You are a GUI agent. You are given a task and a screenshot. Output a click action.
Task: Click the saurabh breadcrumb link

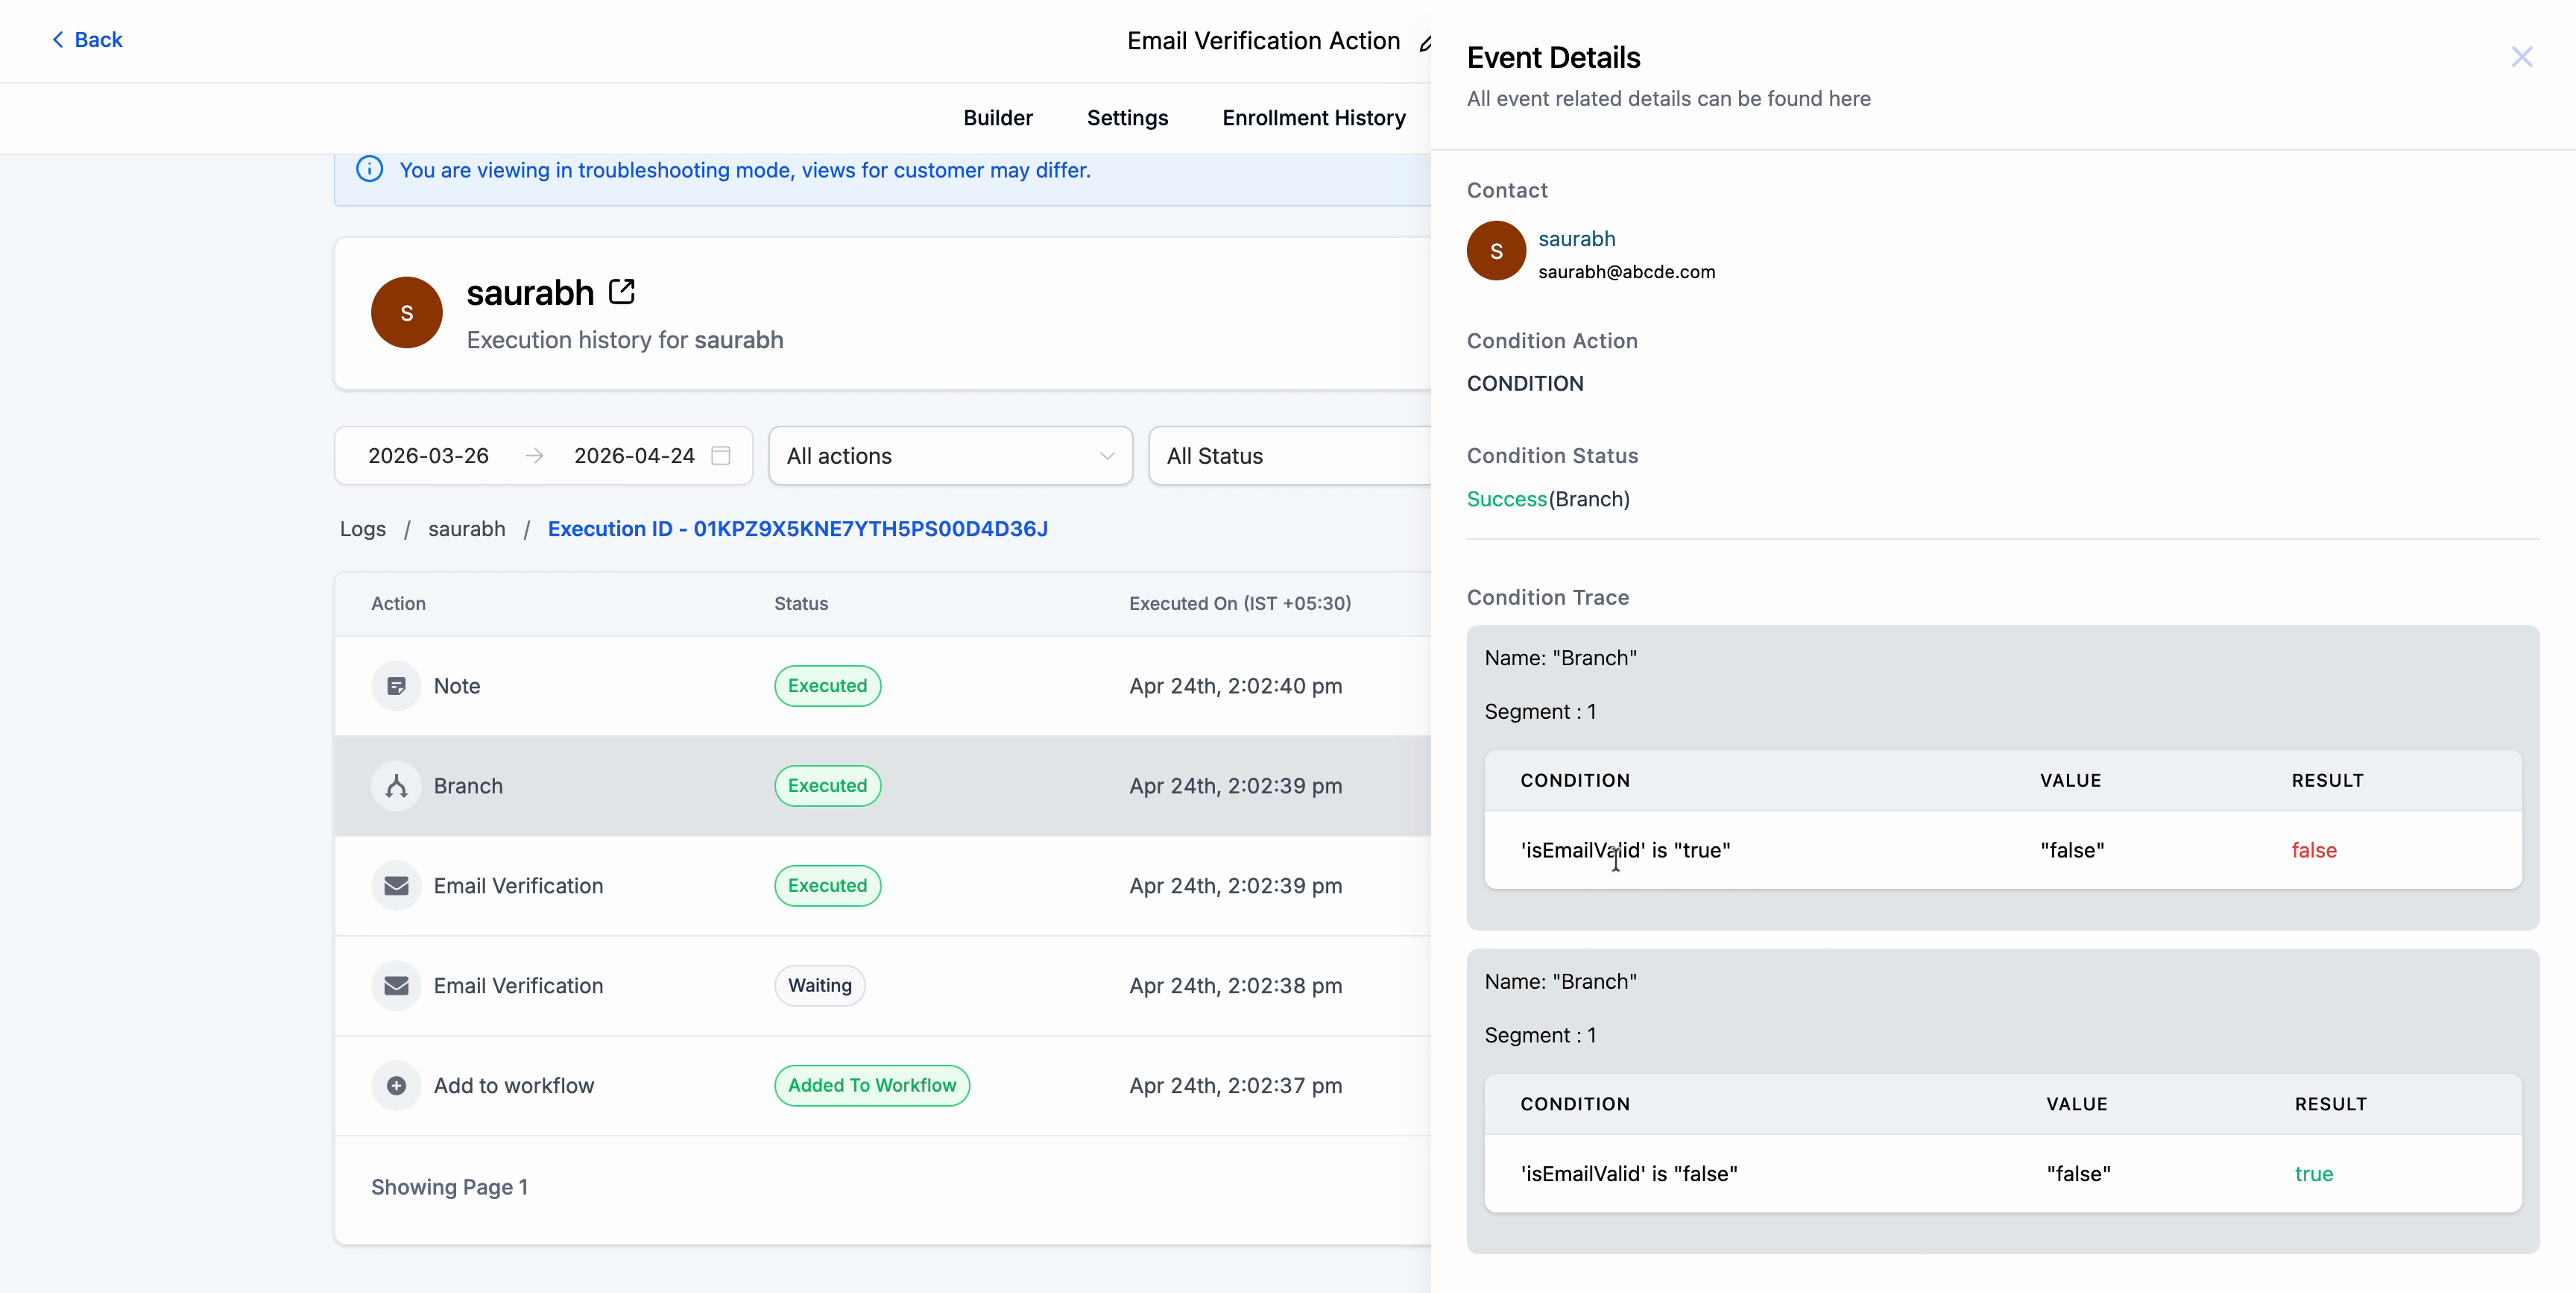tap(466, 529)
